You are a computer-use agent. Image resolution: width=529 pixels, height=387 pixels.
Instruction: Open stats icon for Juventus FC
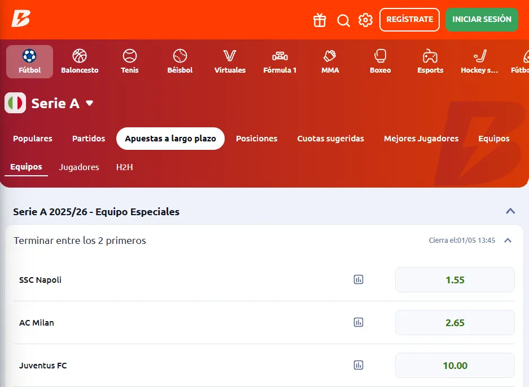click(x=359, y=365)
